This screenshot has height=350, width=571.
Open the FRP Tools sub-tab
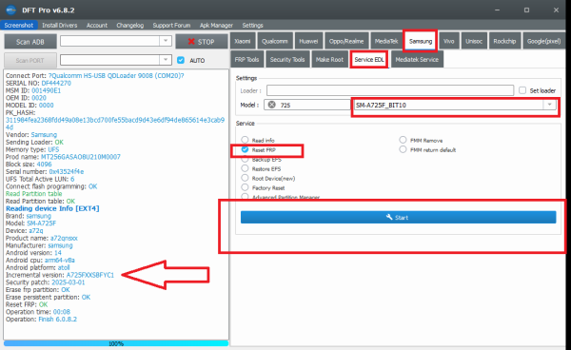tap(246, 59)
